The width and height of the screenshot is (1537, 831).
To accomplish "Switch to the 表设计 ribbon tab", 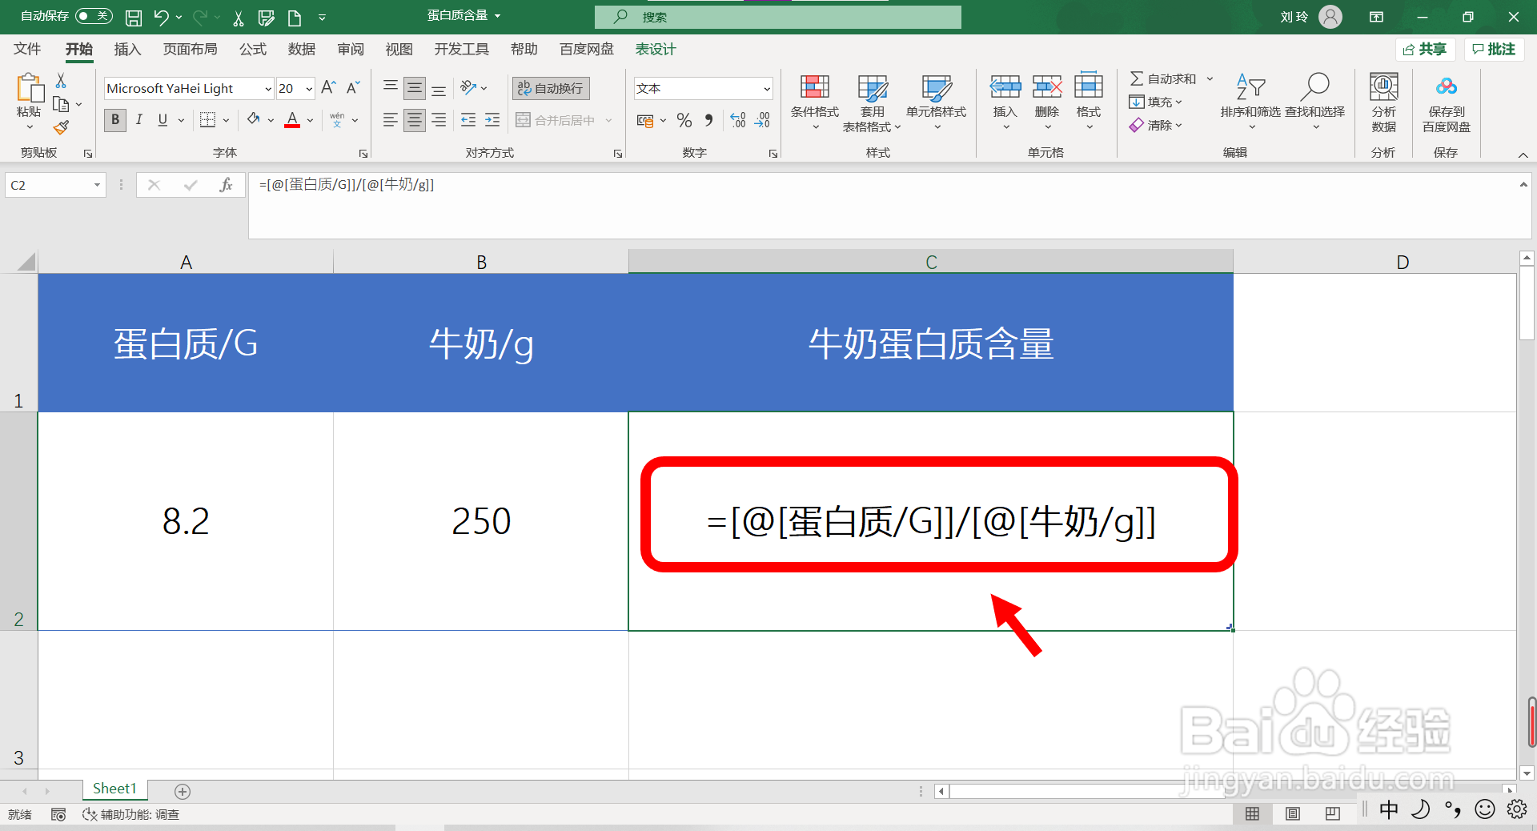I will (655, 49).
